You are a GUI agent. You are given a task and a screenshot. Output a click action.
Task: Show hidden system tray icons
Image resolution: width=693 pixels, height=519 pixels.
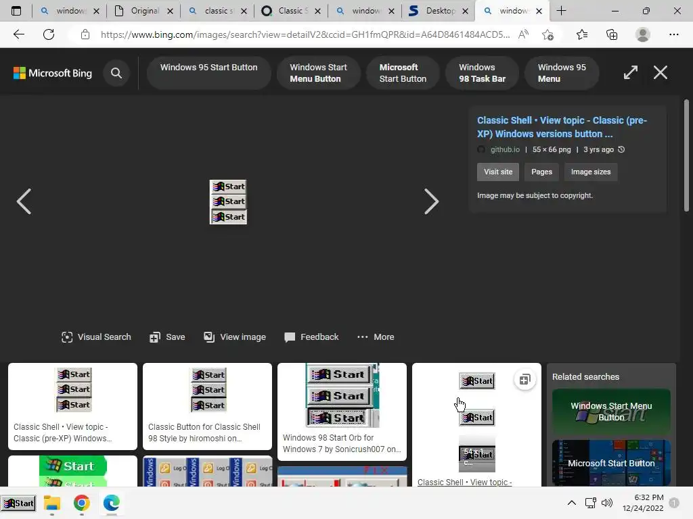pos(571,503)
